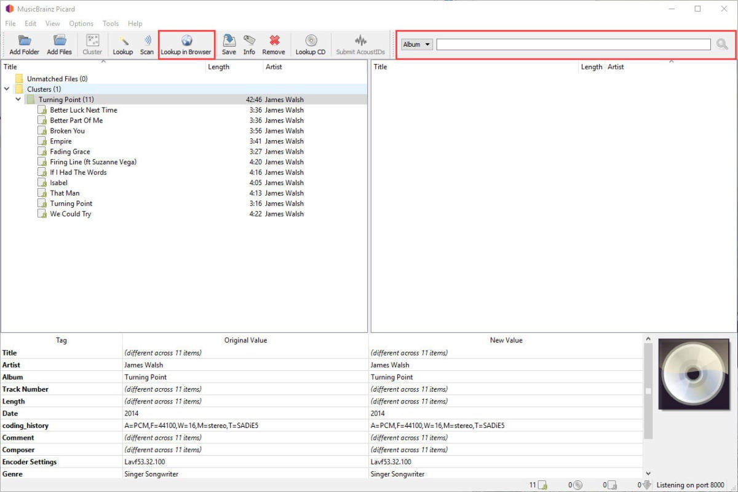Open the Help menu

(x=135, y=23)
